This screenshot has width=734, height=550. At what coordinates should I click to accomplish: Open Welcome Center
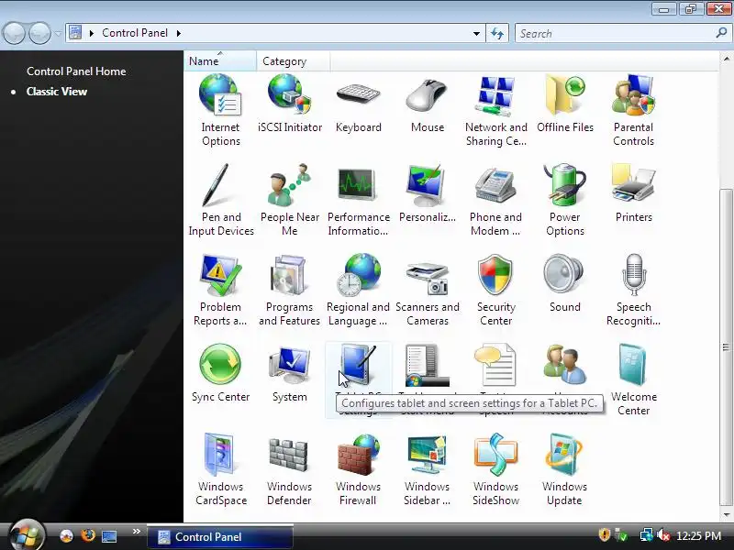tap(633, 379)
